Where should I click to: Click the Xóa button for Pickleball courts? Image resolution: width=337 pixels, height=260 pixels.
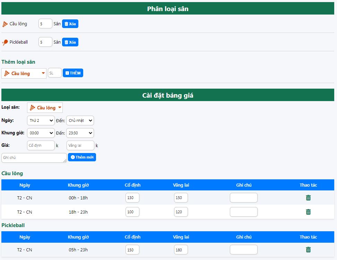coord(70,42)
